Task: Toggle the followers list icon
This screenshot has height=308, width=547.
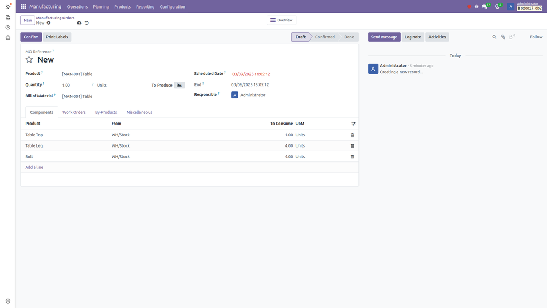Action: [511, 37]
